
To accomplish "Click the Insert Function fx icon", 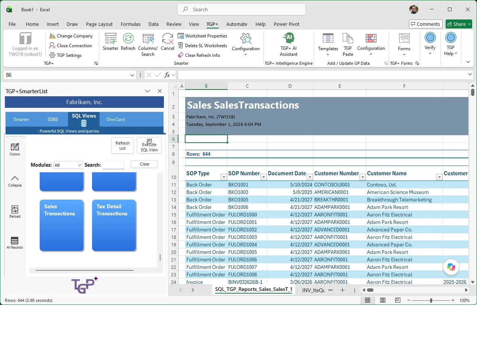I will point(167,75).
